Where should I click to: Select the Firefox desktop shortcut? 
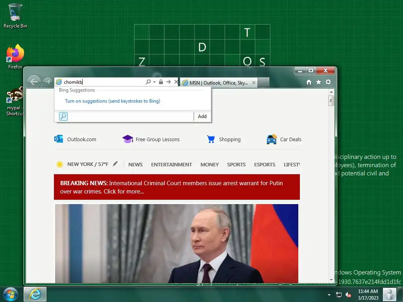(15, 57)
